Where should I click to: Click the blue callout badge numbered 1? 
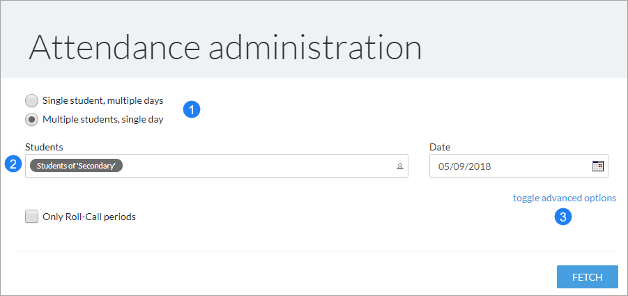tap(192, 109)
